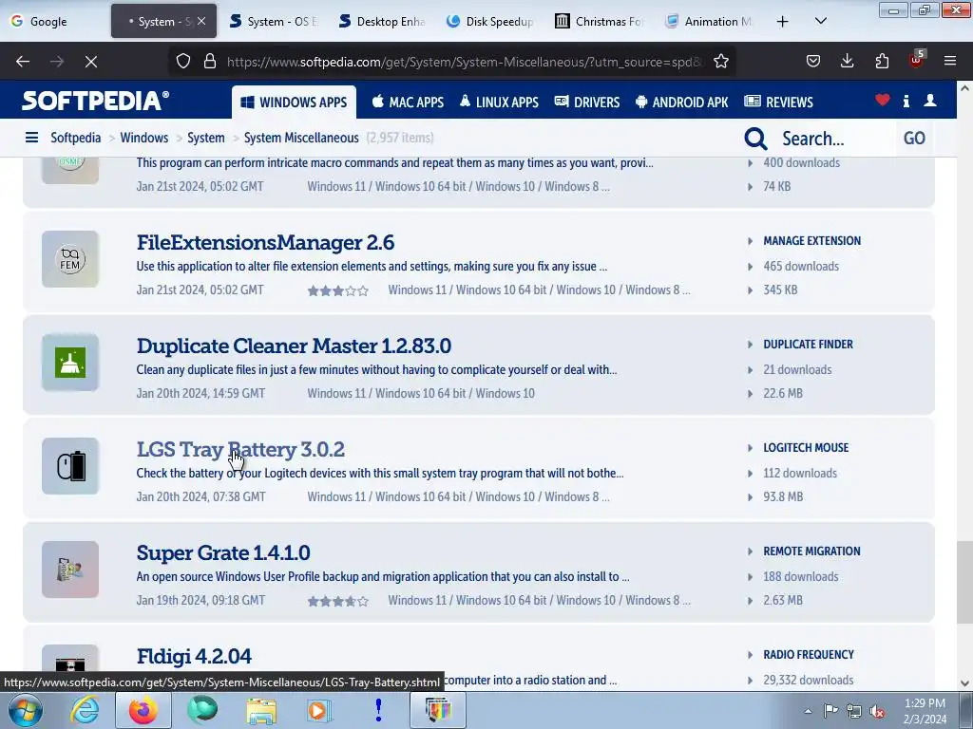Open a new browser tab
973x729 pixels.
[783, 22]
